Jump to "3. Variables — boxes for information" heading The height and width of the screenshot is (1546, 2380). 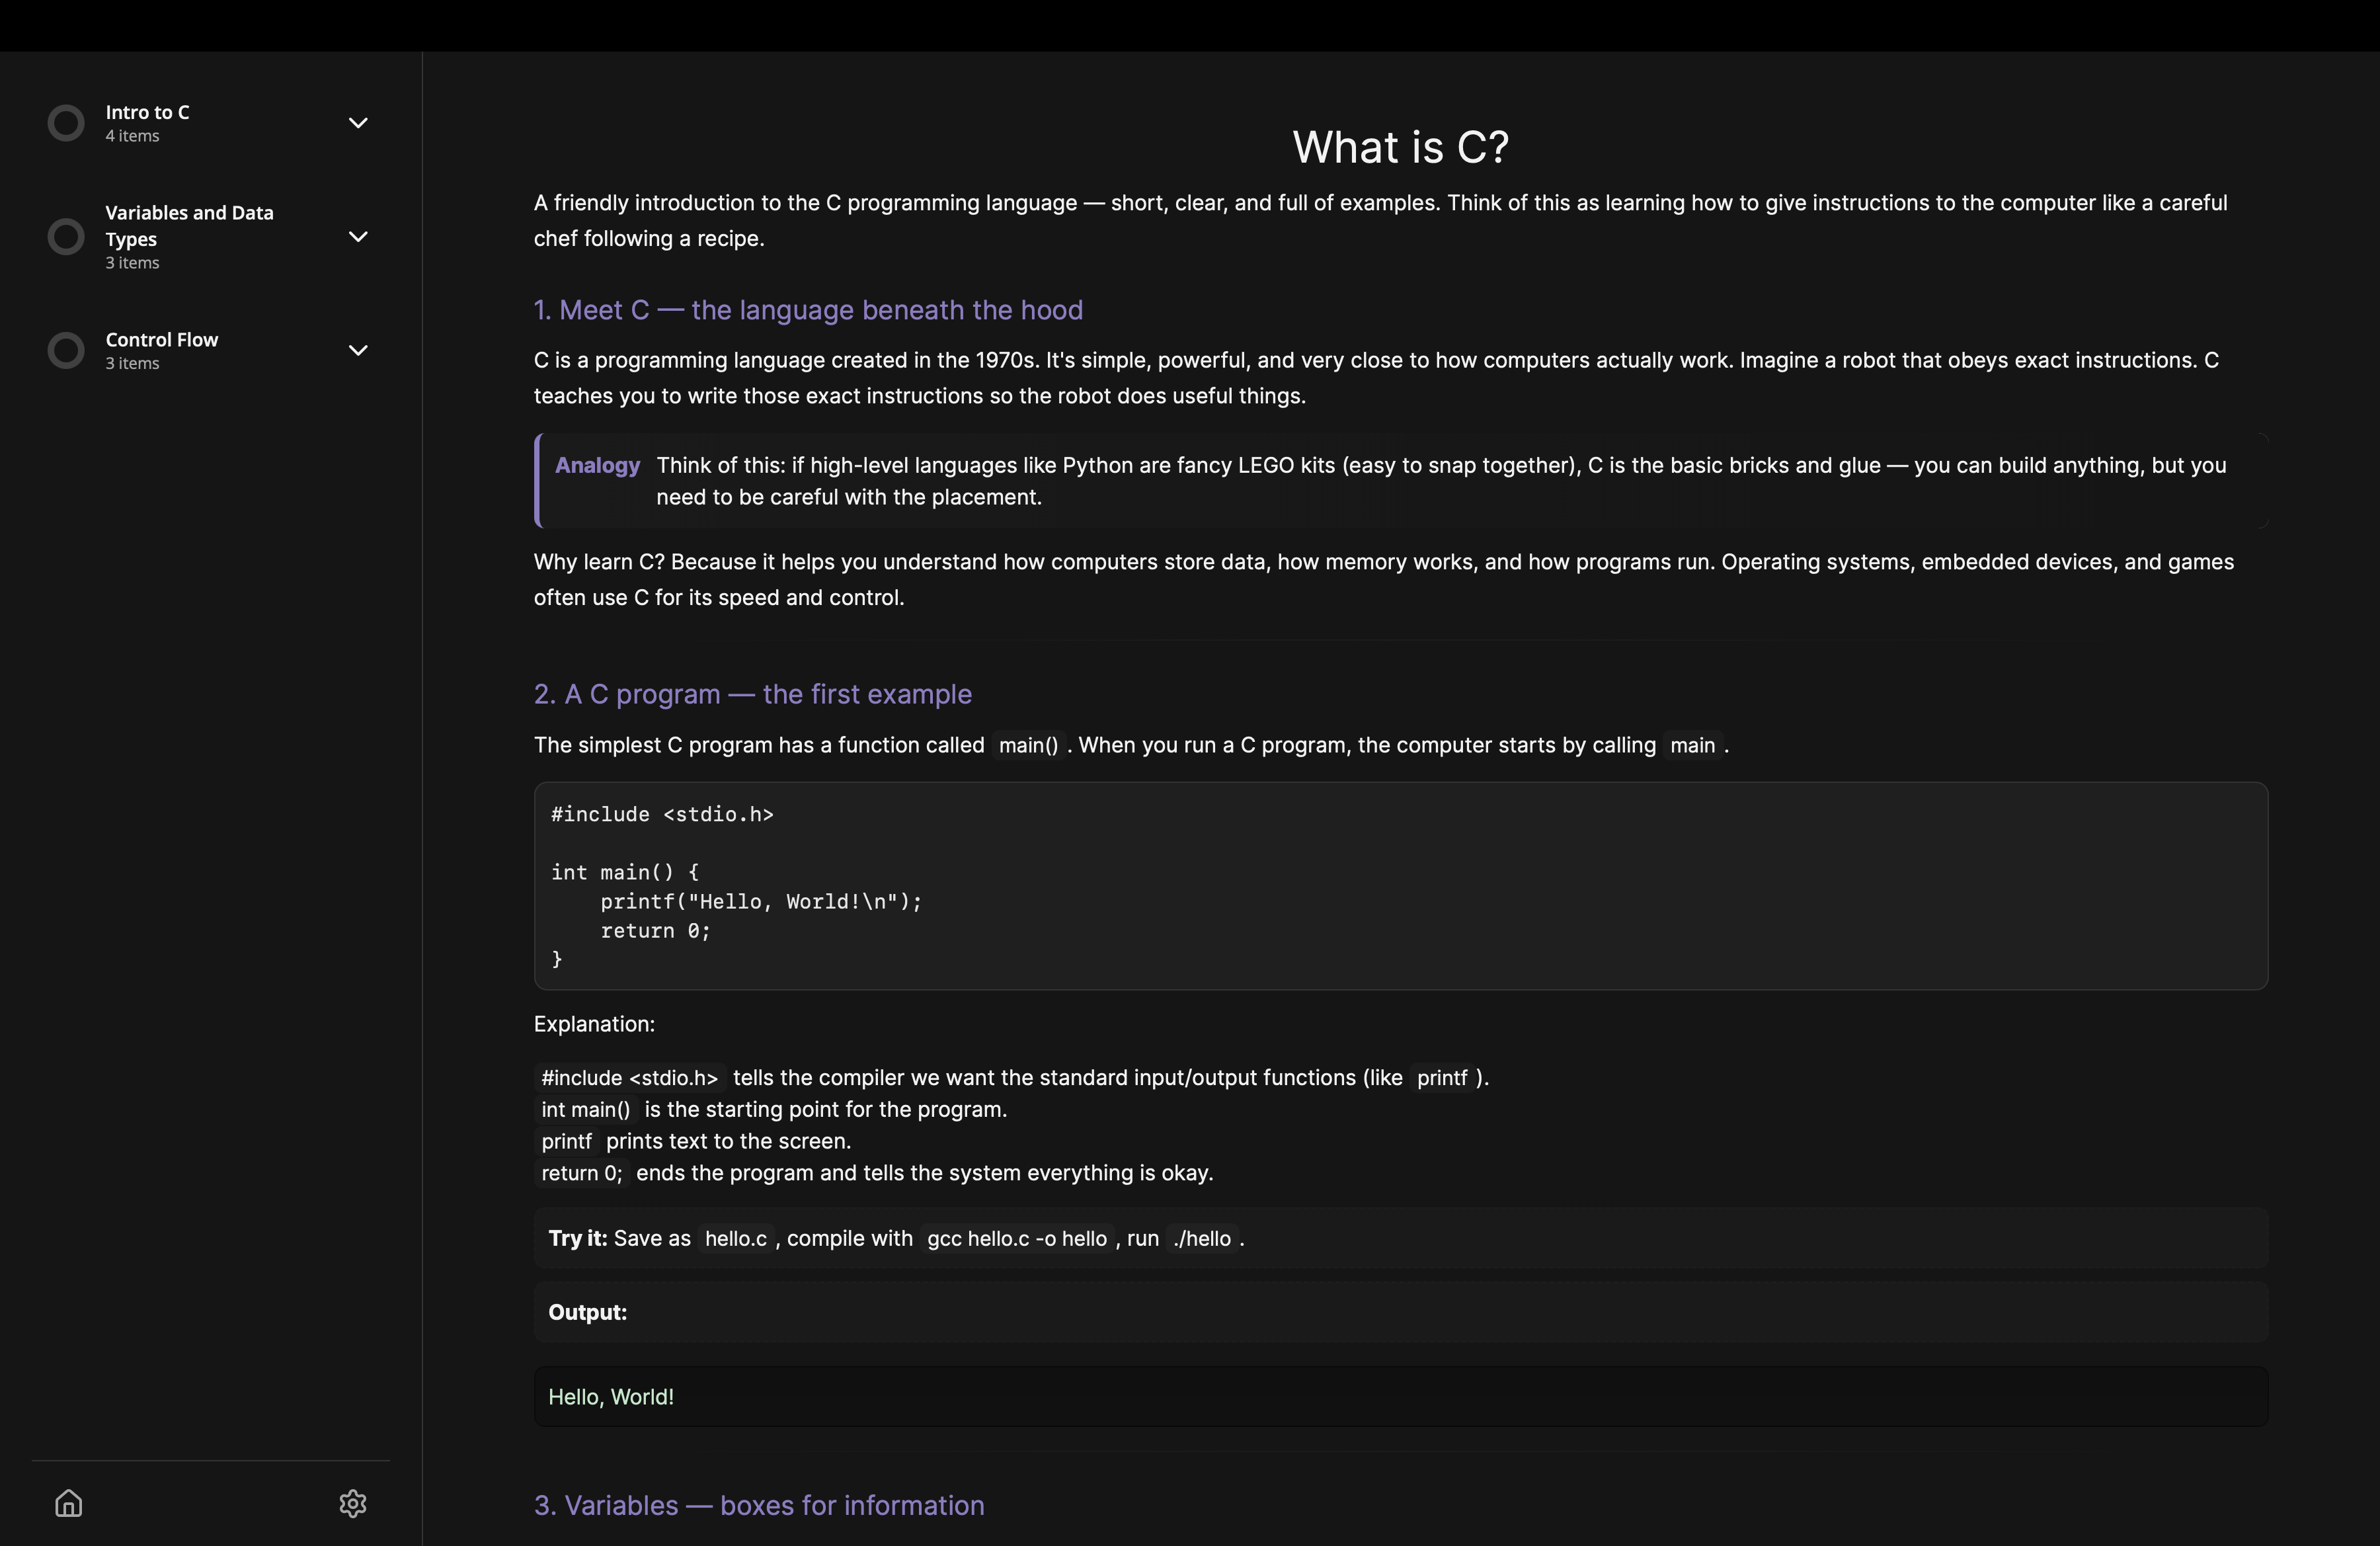759,1505
